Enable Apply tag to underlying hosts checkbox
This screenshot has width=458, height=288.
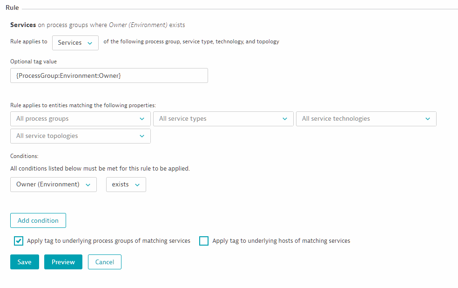pyautogui.click(x=204, y=241)
